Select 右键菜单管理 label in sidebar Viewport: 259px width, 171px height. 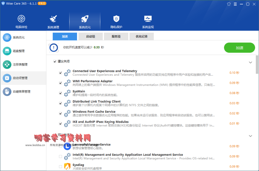[22, 92]
